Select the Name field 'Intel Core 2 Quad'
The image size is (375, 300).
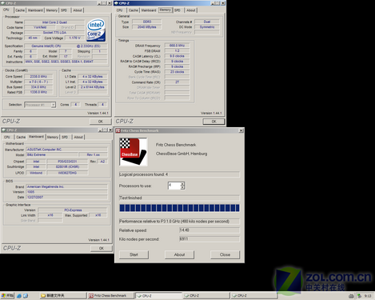coord(54,22)
